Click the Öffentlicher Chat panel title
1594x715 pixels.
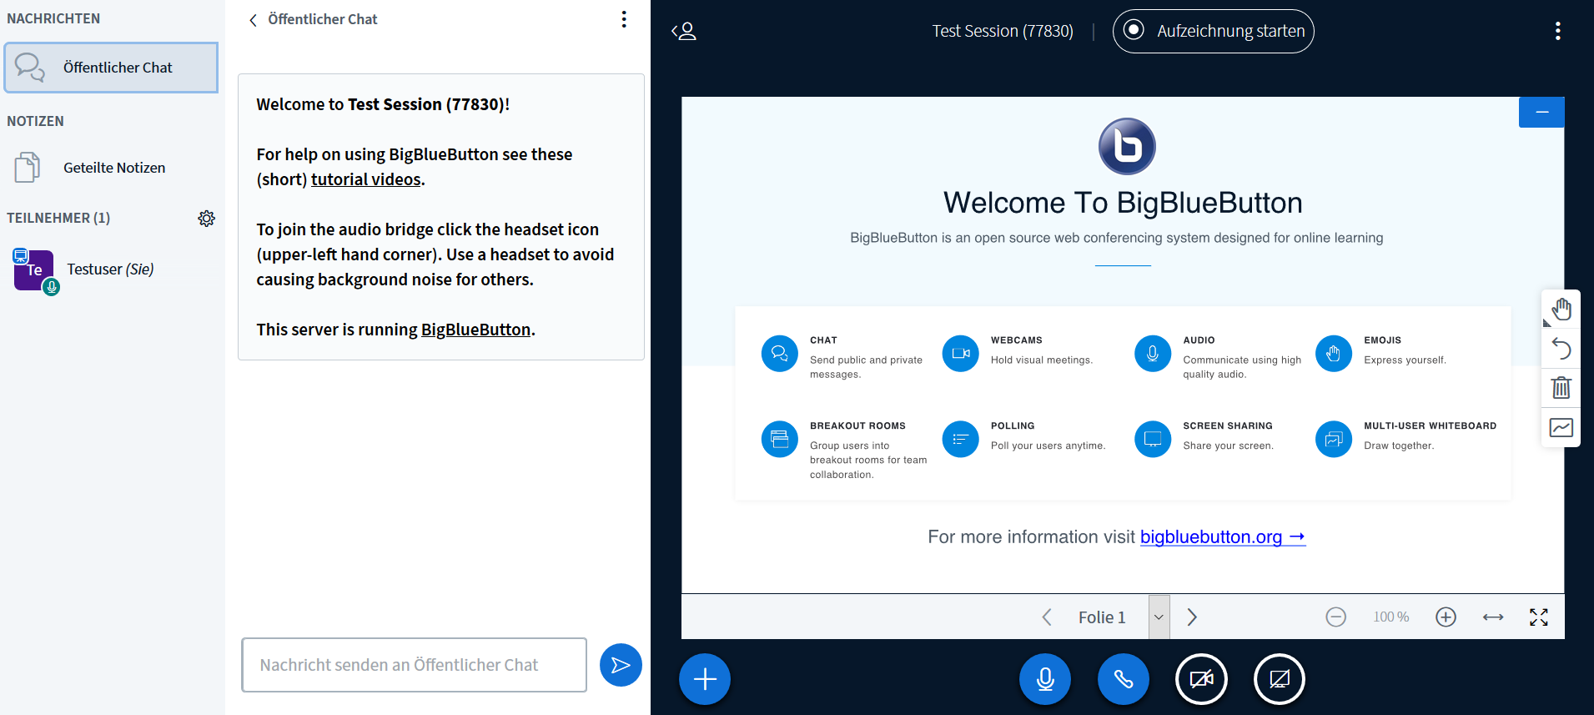click(323, 19)
